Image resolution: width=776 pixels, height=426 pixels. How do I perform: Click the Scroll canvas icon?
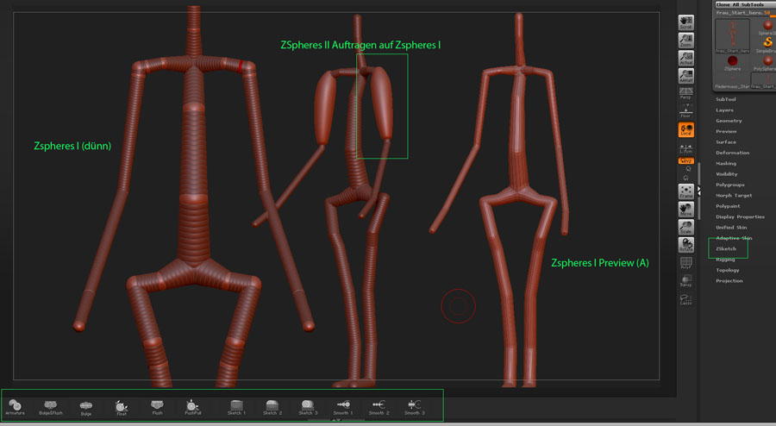pos(686,21)
